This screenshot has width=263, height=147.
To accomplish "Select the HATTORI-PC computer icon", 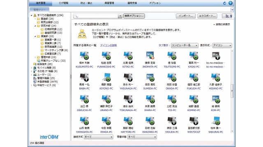I will coord(128,121).
